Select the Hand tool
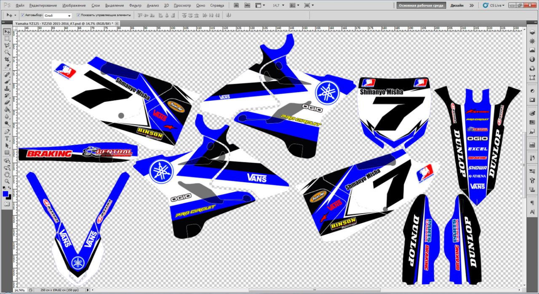This screenshot has width=539, height=294. point(7,175)
